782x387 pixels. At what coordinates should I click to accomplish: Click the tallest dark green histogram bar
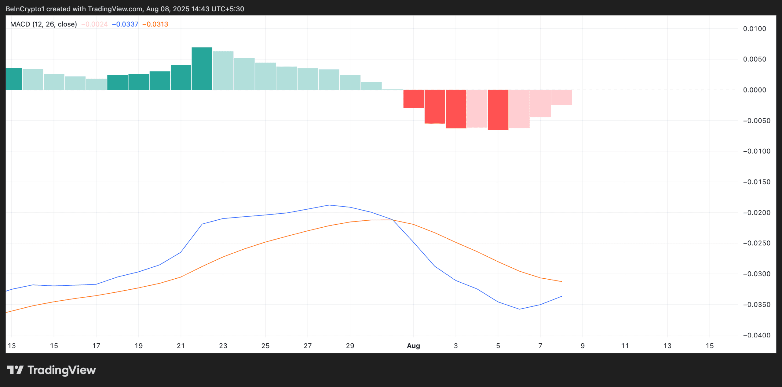click(202, 69)
